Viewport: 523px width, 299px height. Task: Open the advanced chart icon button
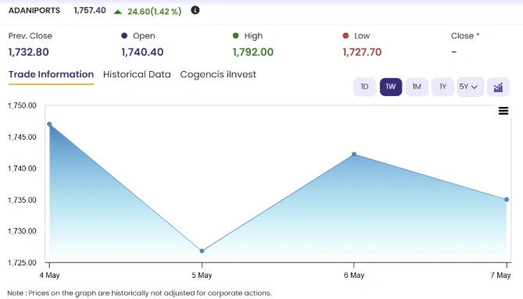(498, 87)
